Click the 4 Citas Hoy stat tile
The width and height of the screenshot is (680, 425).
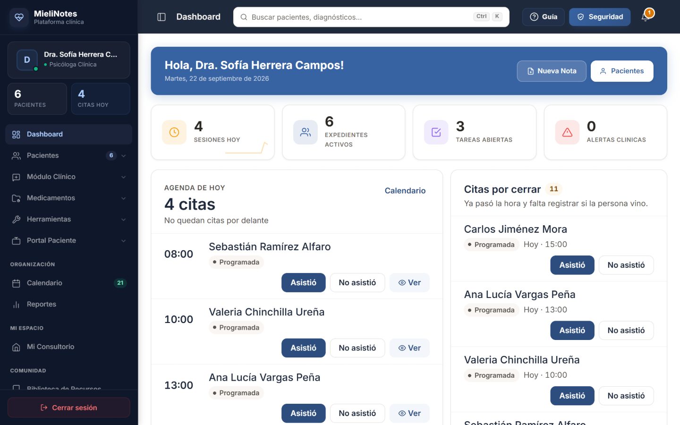point(101,99)
